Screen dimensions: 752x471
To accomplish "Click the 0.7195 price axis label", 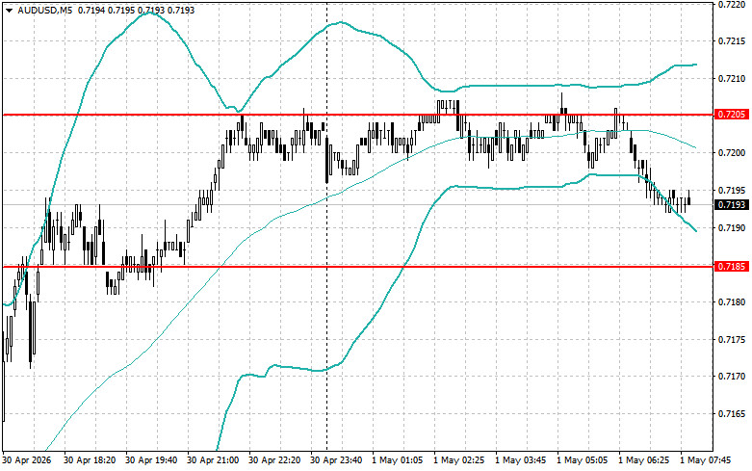I will point(732,191).
